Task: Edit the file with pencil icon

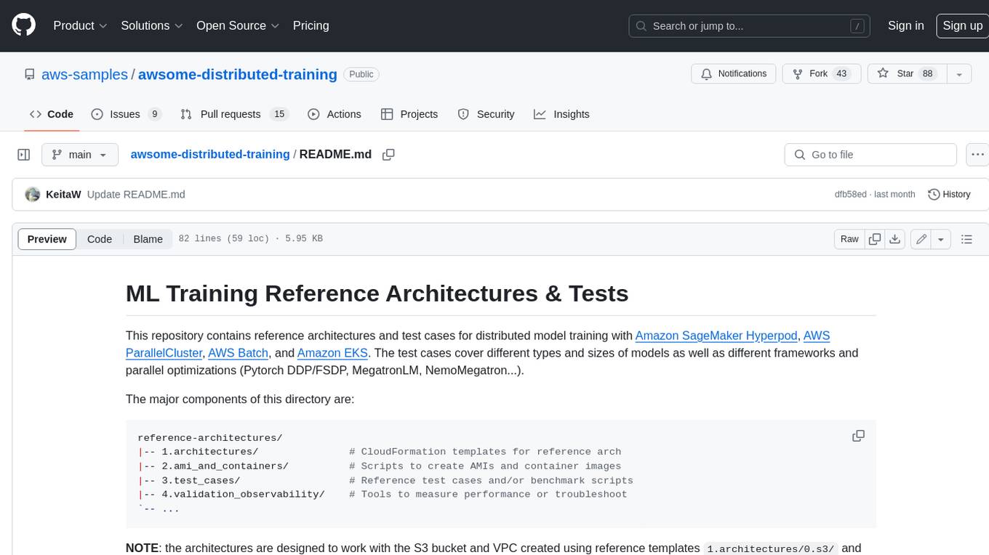Action: [921, 239]
